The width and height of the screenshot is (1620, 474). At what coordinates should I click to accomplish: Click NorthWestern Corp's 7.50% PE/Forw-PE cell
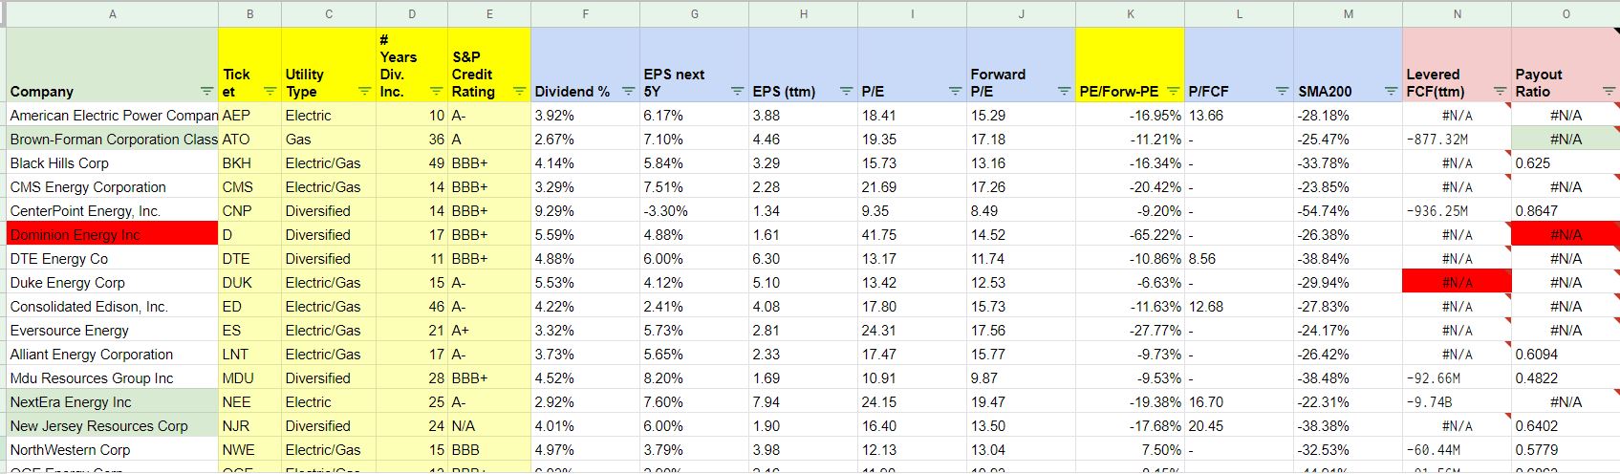(1131, 450)
